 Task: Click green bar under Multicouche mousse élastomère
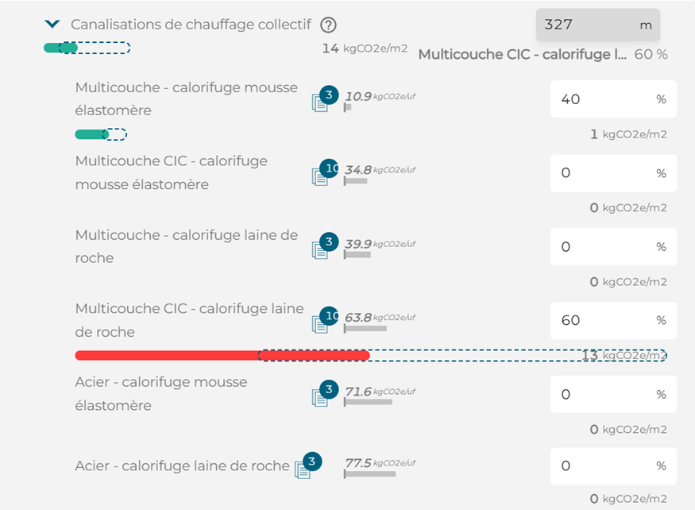[x=89, y=134]
